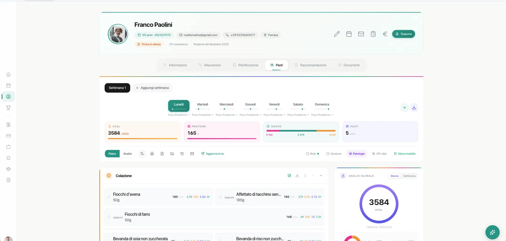Select the Domenica day tab
Viewport: 506px width, 241px height.
tap(322, 106)
